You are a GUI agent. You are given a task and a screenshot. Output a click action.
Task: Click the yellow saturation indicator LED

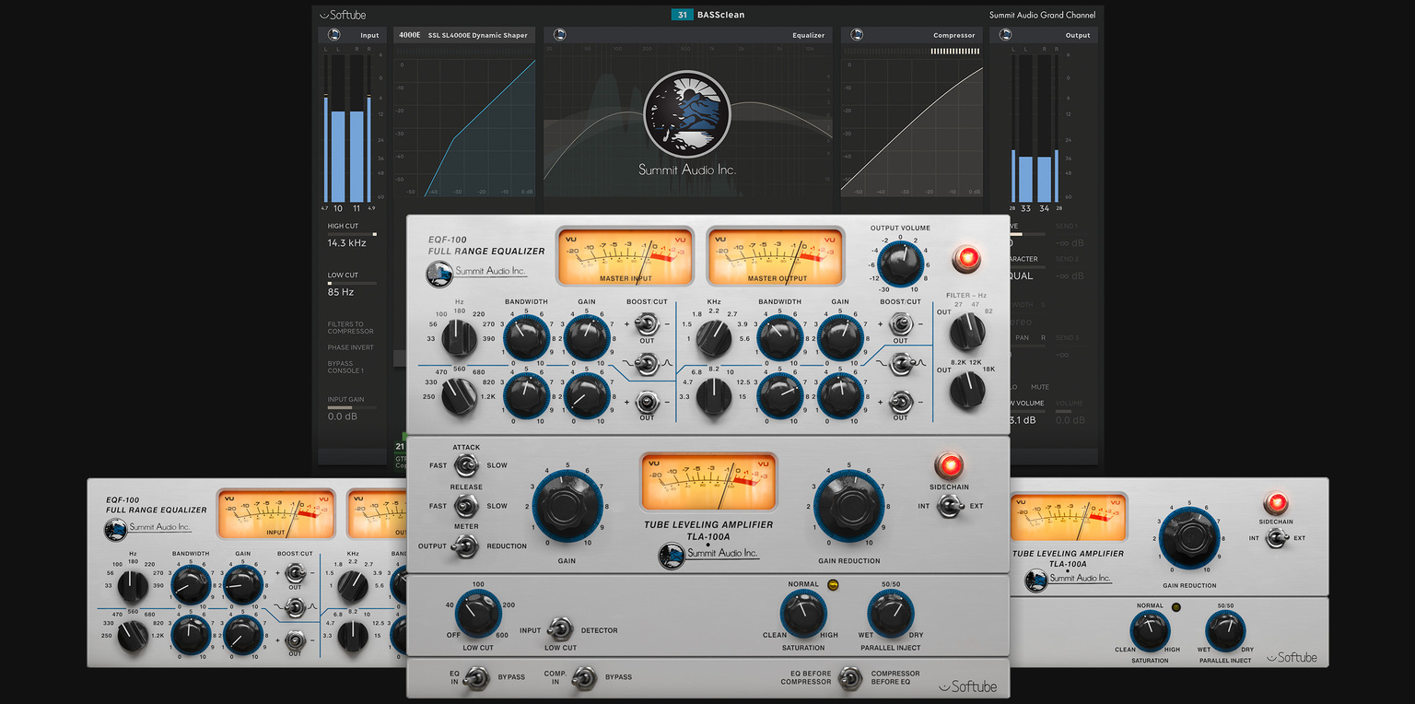pyautogui.click(x=834, y=584)
